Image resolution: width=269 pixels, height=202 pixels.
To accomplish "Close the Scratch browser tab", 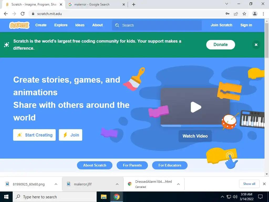I will click(x=61, y=4).
